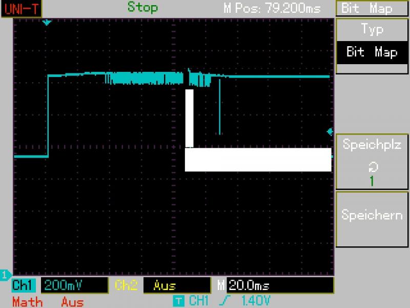Click the trigger T icon
The width and height of the screenshot is (410, 308).
tap(178, 301)
